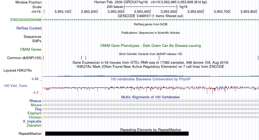Click the Human Feb. 2009 (GRCh37/hg19) text
Image resolution: width=259 pixels, height=140 pixels.
coord(121,2)
